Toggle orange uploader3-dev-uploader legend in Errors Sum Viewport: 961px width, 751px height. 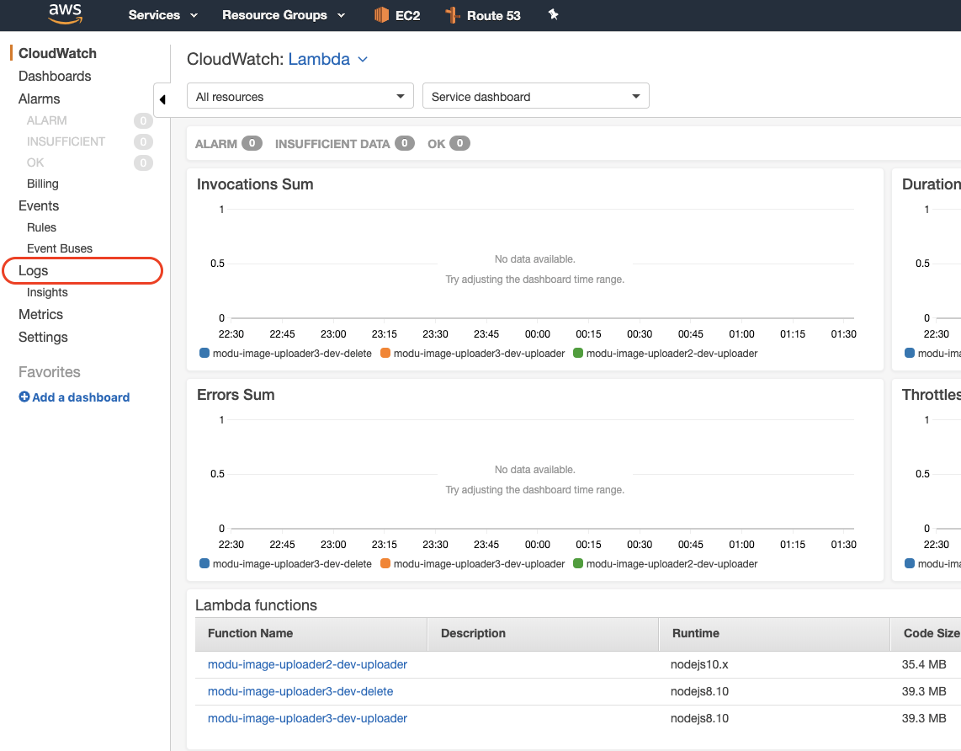pyautogui.click(x=473, y=563)
